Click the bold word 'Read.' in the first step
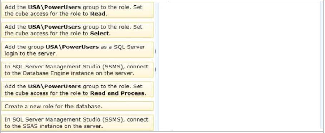This screenshot has height=133, width=325. [99, 14]
